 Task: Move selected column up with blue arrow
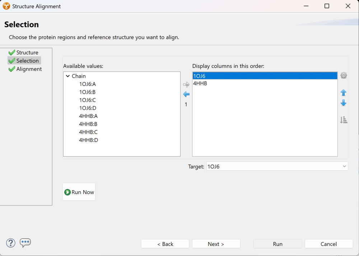tap(343, 93)
